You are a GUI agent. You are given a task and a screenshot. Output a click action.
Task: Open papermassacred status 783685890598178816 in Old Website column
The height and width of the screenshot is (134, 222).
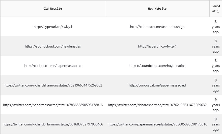click(53, 105)
